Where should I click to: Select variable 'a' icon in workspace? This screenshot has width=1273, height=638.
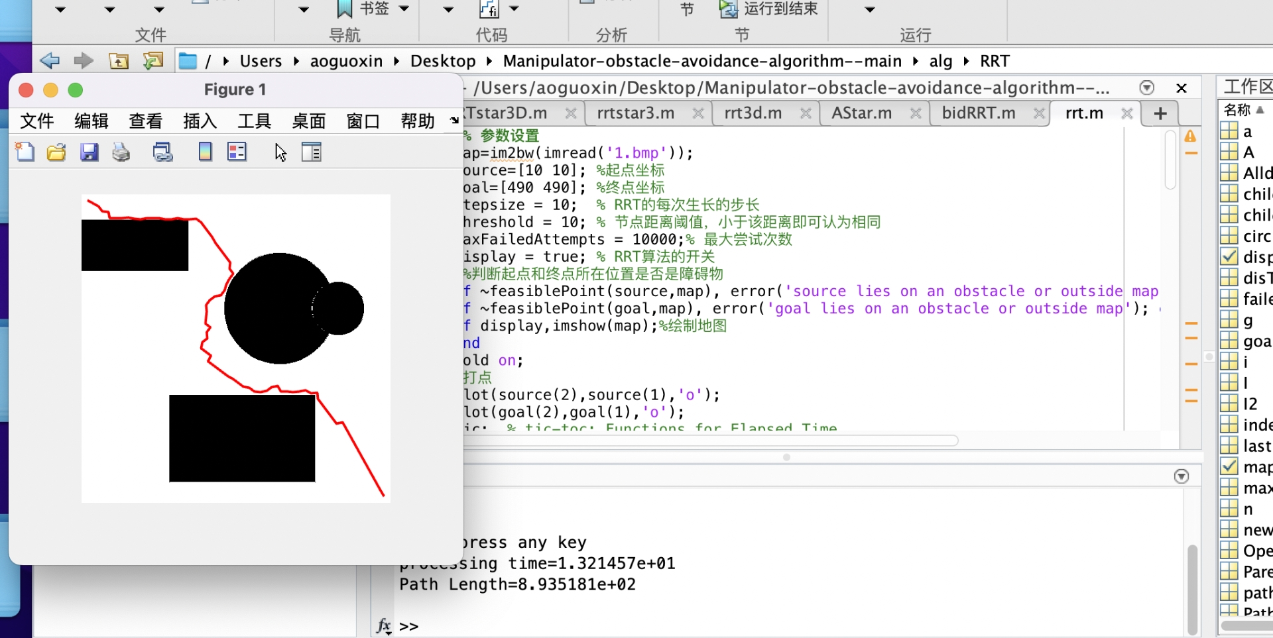click(1229, 131)
